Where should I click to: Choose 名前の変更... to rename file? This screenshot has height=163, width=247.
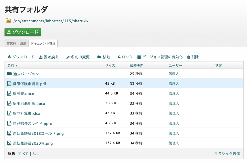[80, 57]
